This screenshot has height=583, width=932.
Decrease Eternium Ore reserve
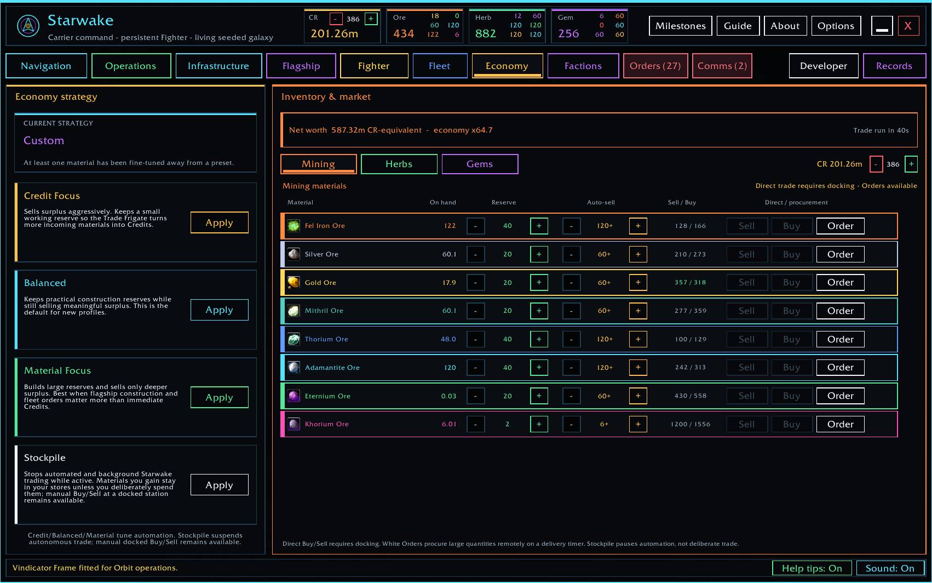click(475, 396)
